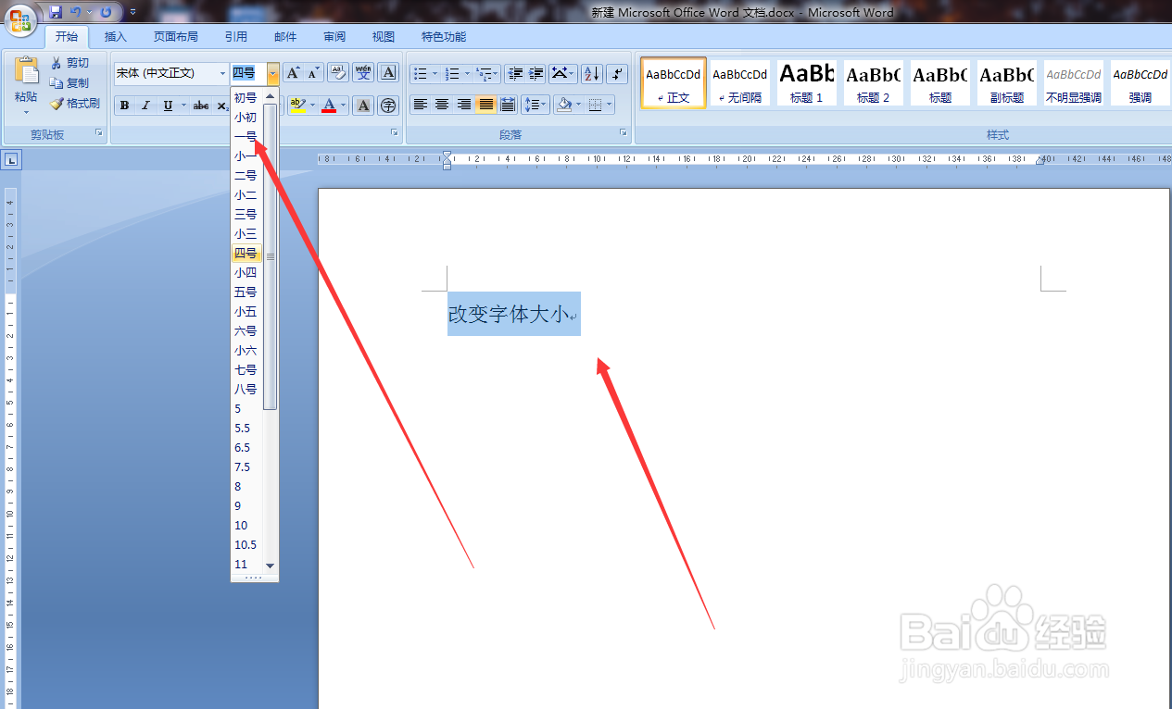Viewport: 1172px width, 709px height.
Task: Apply paragraph shading paint bucket
Action: click(563, 105)
